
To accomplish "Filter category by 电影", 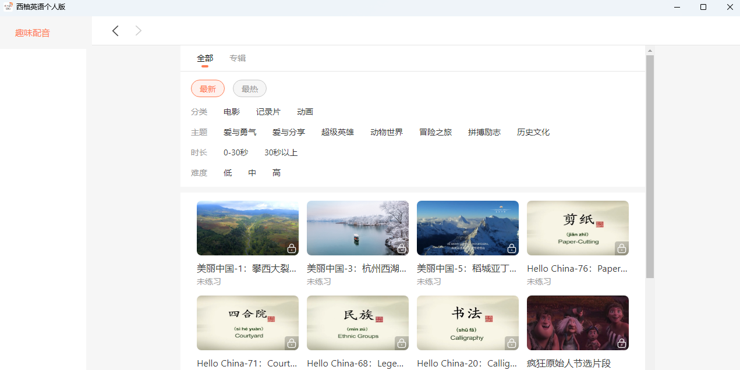I will tap(232, 112).
